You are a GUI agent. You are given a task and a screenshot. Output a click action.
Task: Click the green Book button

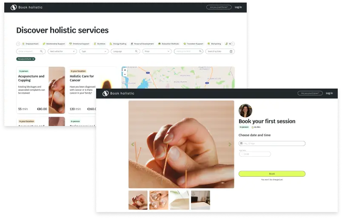pyautogui.click(x=272, y=174)
